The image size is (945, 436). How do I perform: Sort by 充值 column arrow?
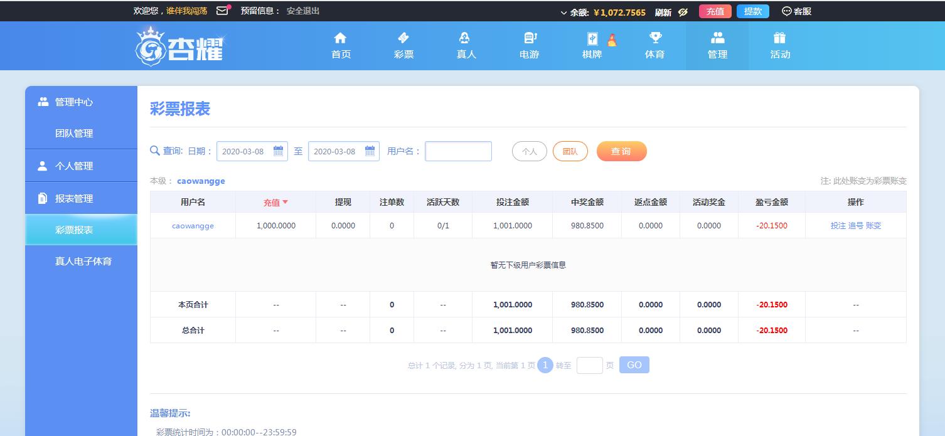coord(285,202)
